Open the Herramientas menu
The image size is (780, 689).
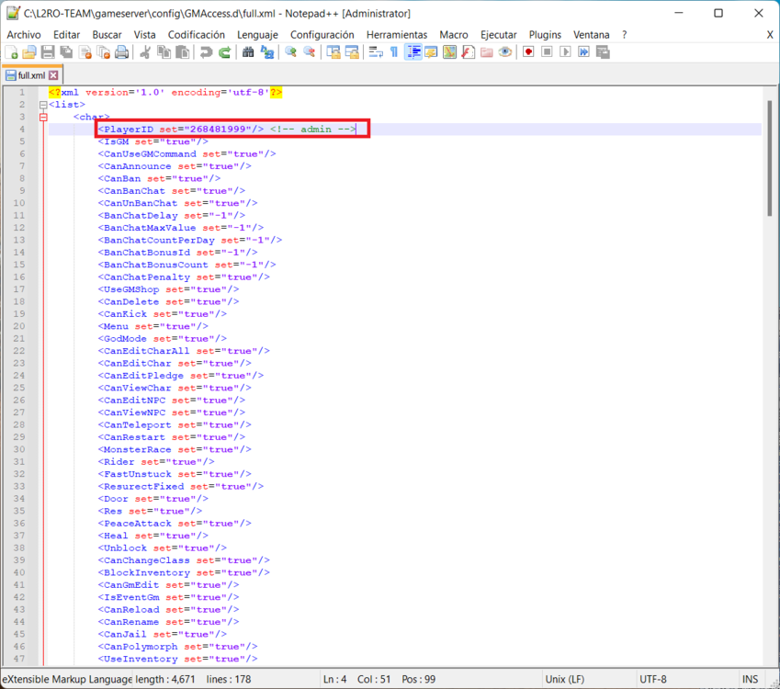396,35
